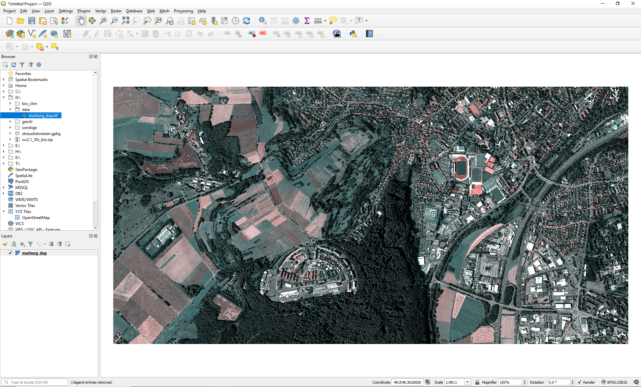Toggle visibility of the marburg_dop layer

(10, 253)
